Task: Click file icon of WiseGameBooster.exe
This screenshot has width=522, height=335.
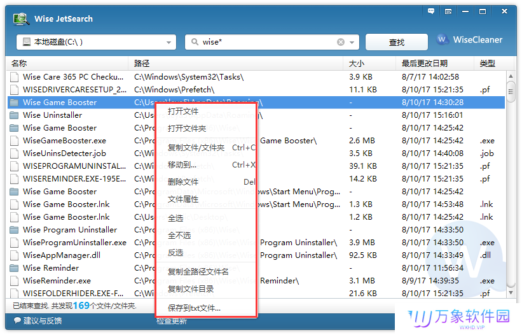Action: tap(14, 141)
